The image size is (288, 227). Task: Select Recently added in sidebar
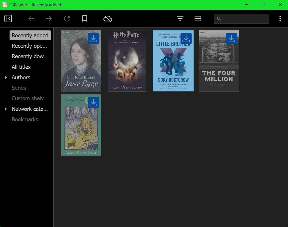(x=30, y=35)
